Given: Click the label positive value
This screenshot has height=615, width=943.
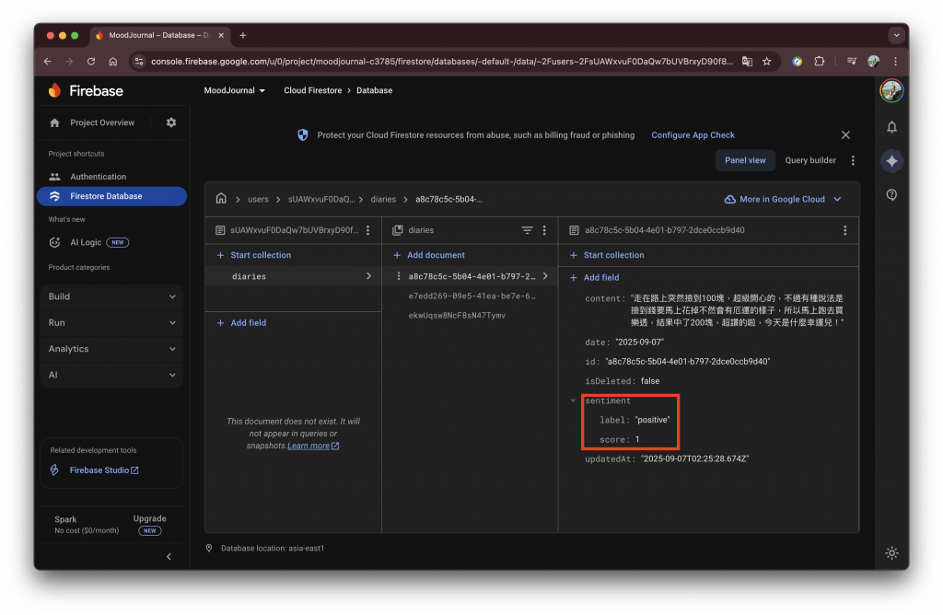Looking at the screenshot, I should click(652, 420).
